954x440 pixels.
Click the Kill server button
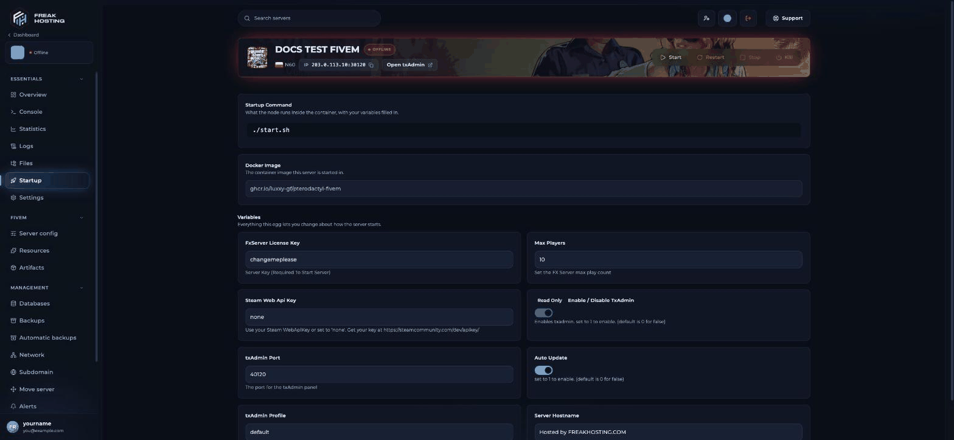point(785,57)
